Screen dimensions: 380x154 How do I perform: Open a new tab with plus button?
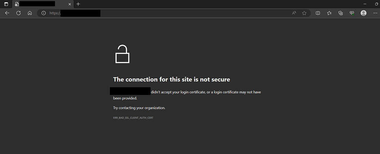pos(78,4)
